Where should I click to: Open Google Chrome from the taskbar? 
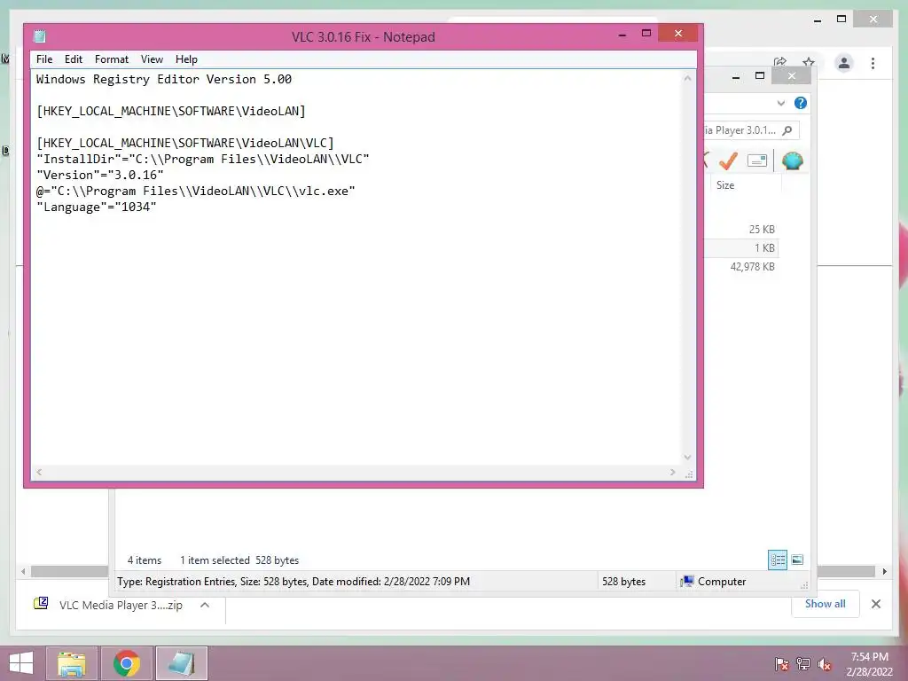126,663
